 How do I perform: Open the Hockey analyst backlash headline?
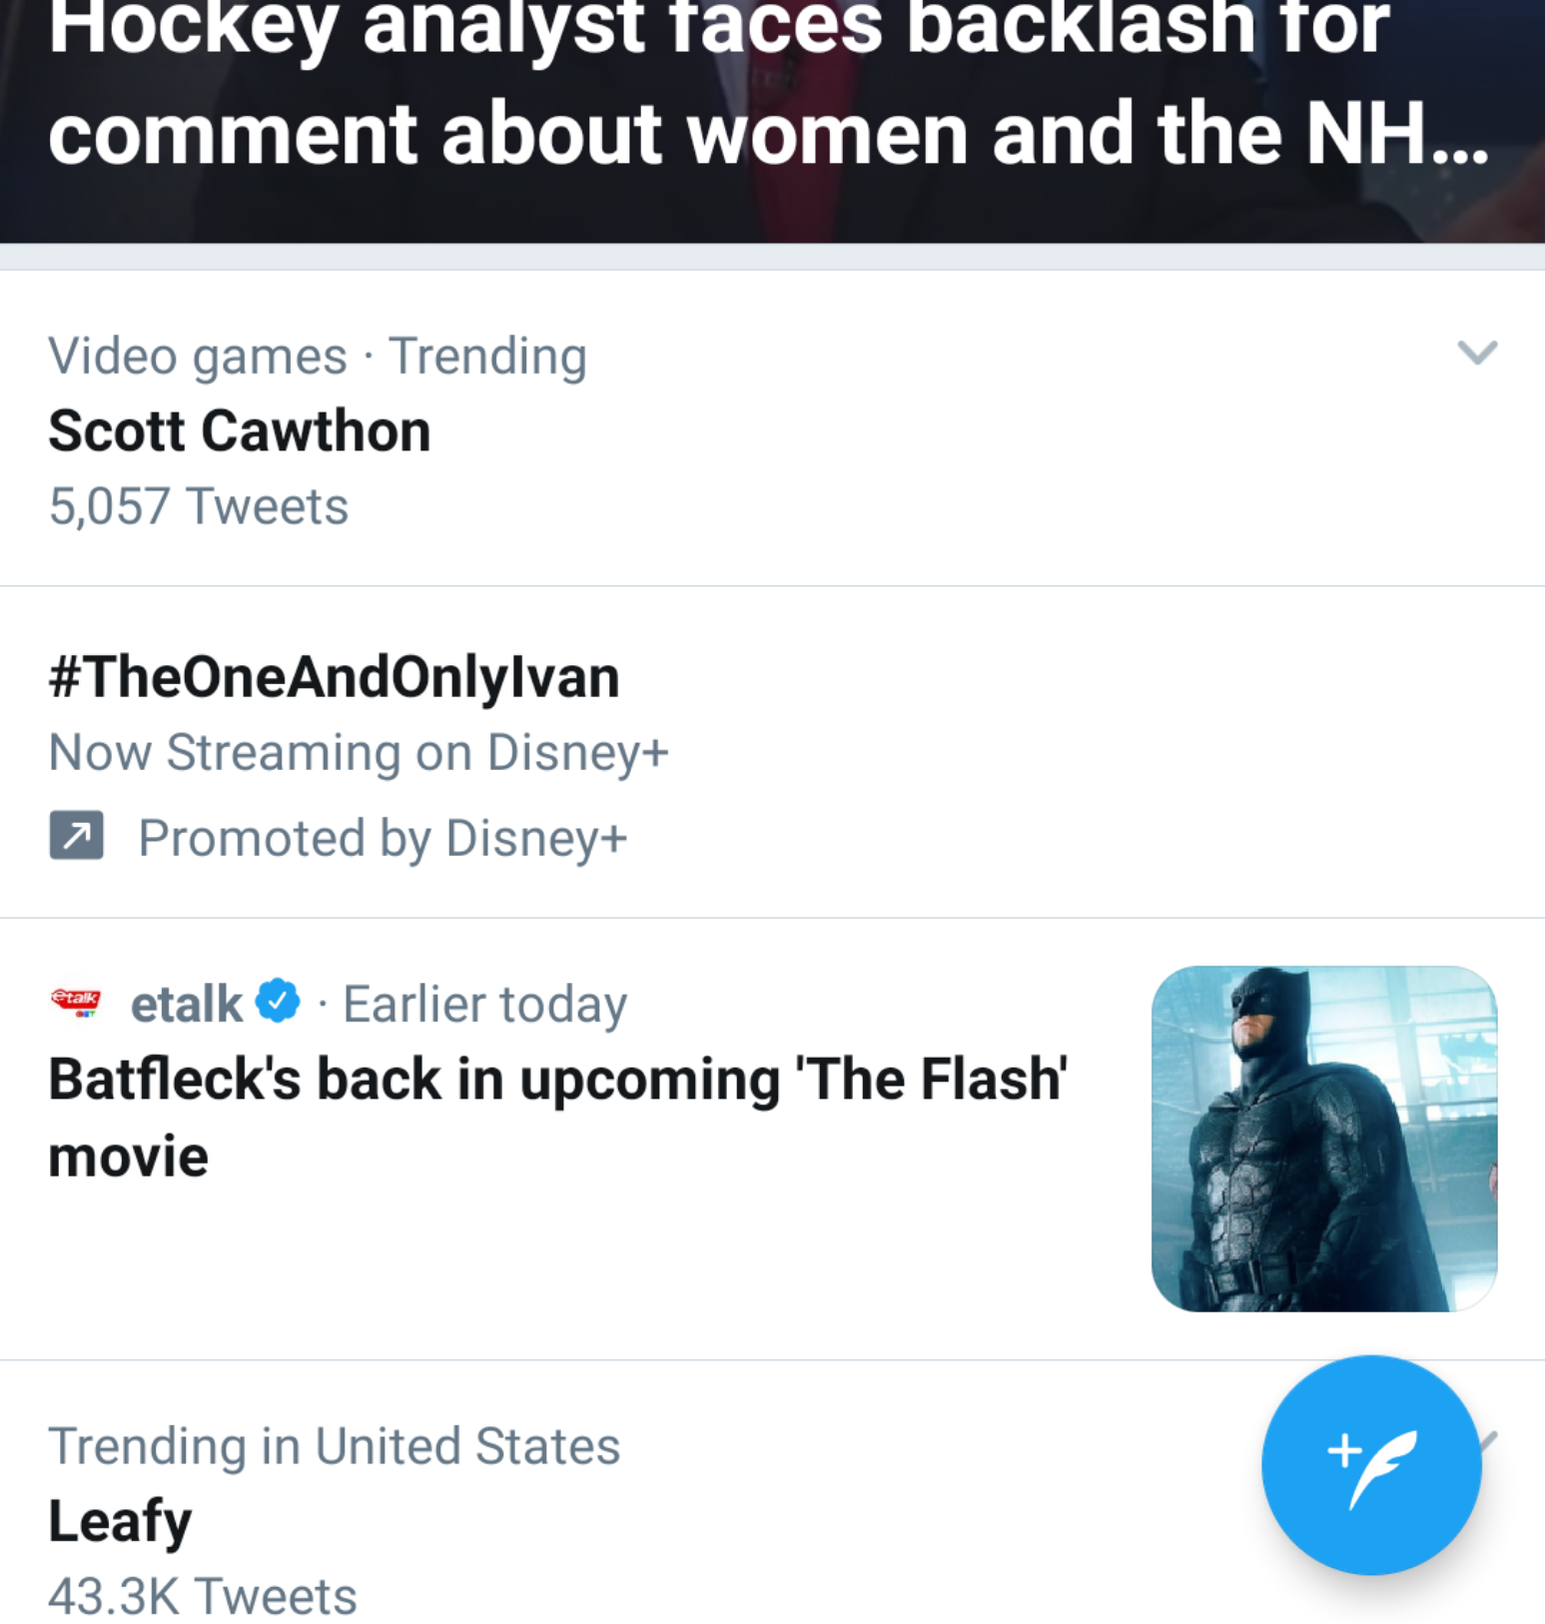(x=769, y=90)
